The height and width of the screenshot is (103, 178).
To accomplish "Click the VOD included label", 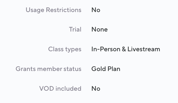I will (x=60, y=89).
